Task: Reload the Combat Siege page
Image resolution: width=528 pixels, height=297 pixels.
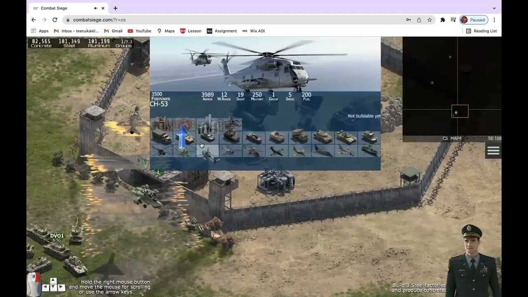Action: coord(54,20)
